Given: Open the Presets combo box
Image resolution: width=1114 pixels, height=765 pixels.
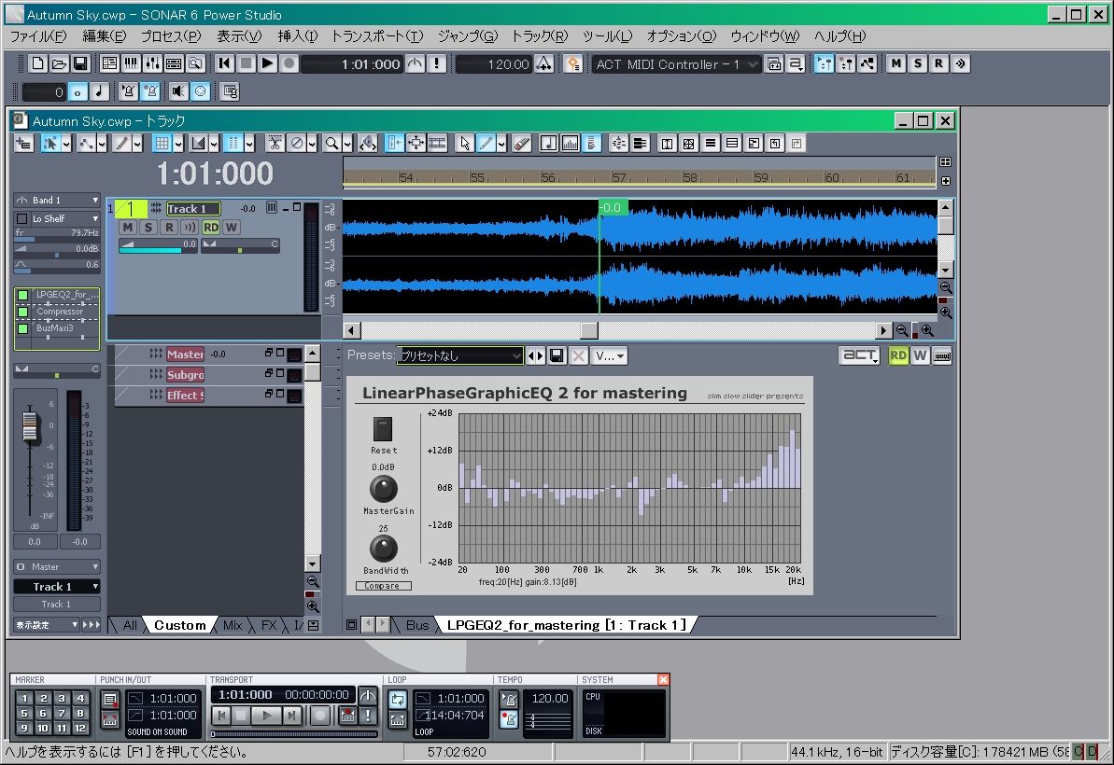Looking at the screenshot, I should point(459,355).
